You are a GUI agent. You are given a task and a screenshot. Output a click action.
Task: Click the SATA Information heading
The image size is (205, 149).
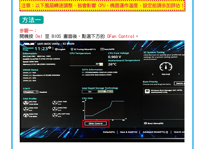(x=92, y=70)
